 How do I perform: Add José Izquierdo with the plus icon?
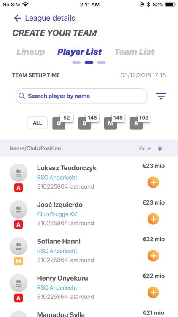coord(153,219)
